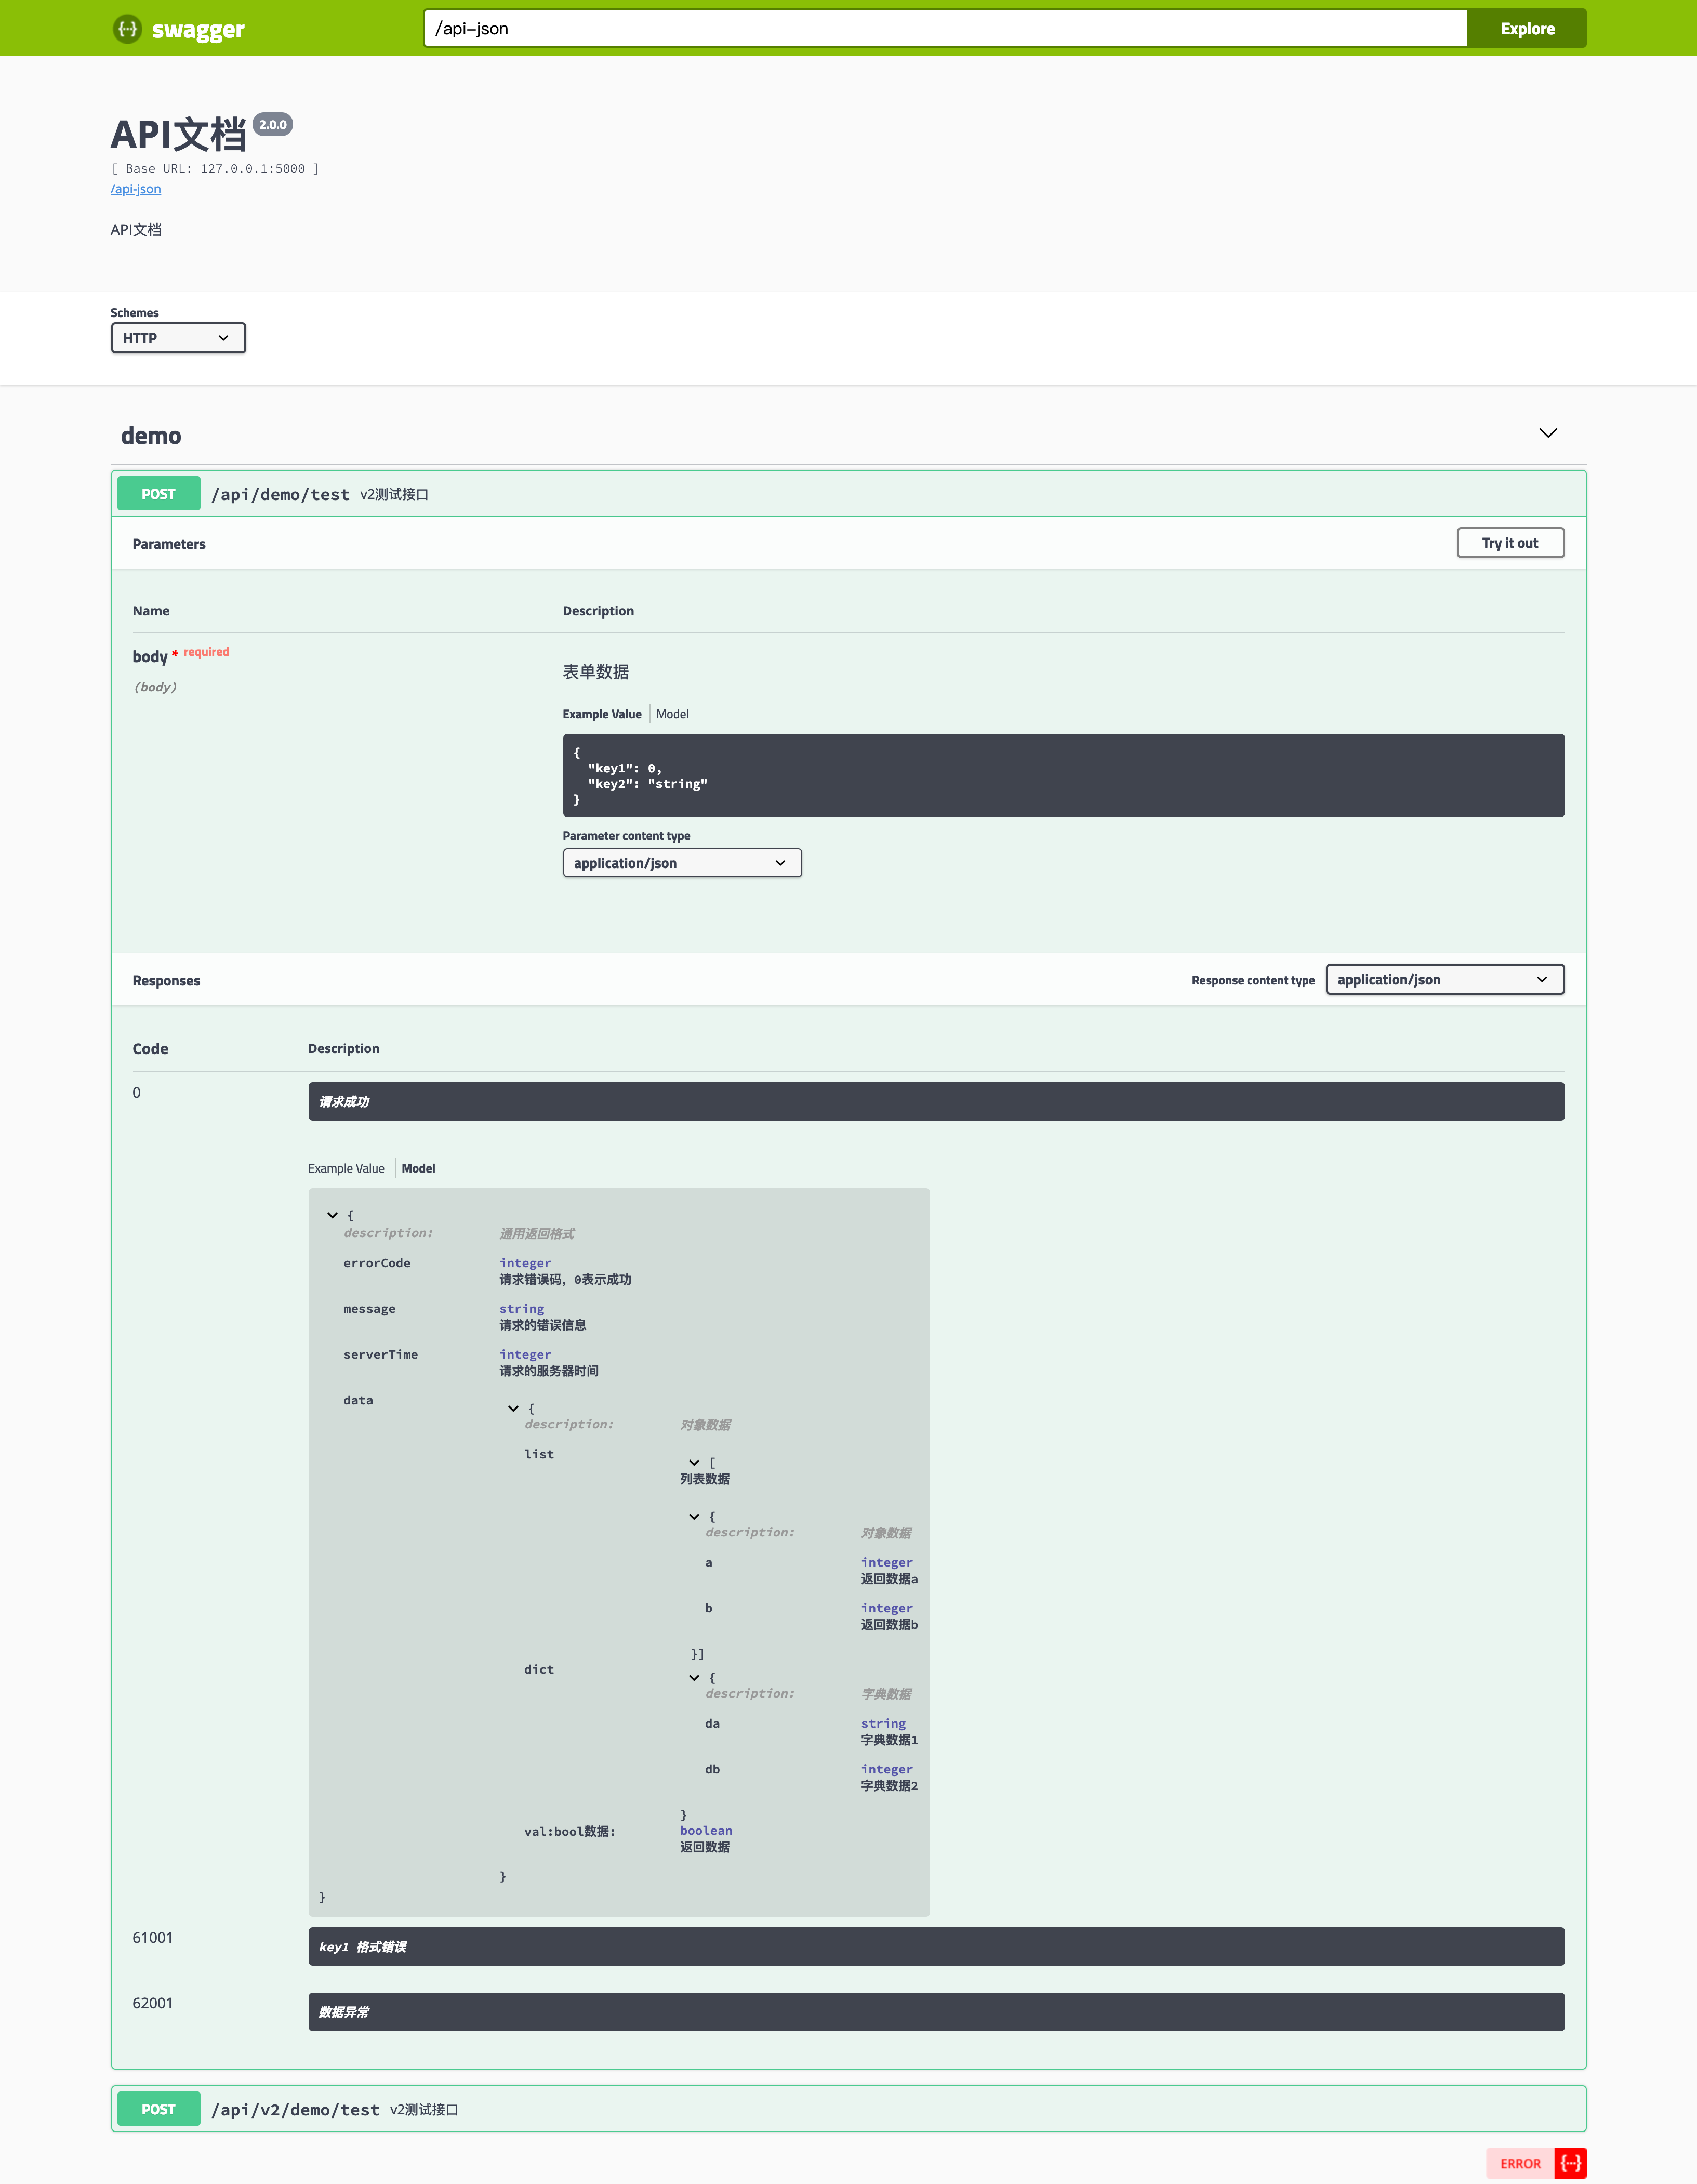
Task: Click the Swagger logo icon
Action: coord(127,29)
